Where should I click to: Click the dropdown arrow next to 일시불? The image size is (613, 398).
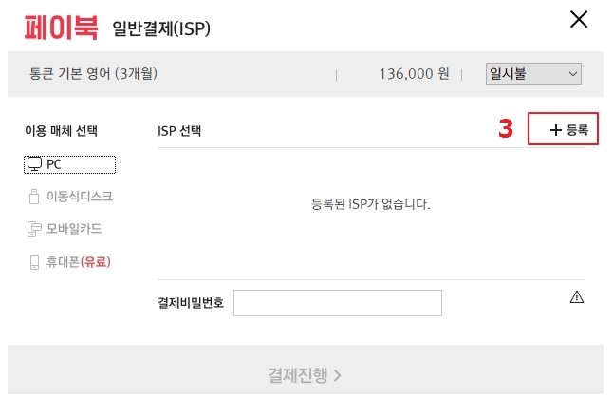tap(573, 74)
